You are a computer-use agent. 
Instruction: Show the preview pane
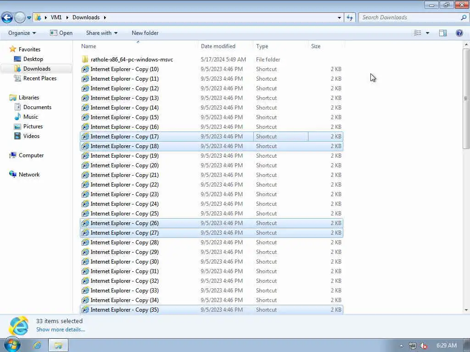[x=443, y=33]
